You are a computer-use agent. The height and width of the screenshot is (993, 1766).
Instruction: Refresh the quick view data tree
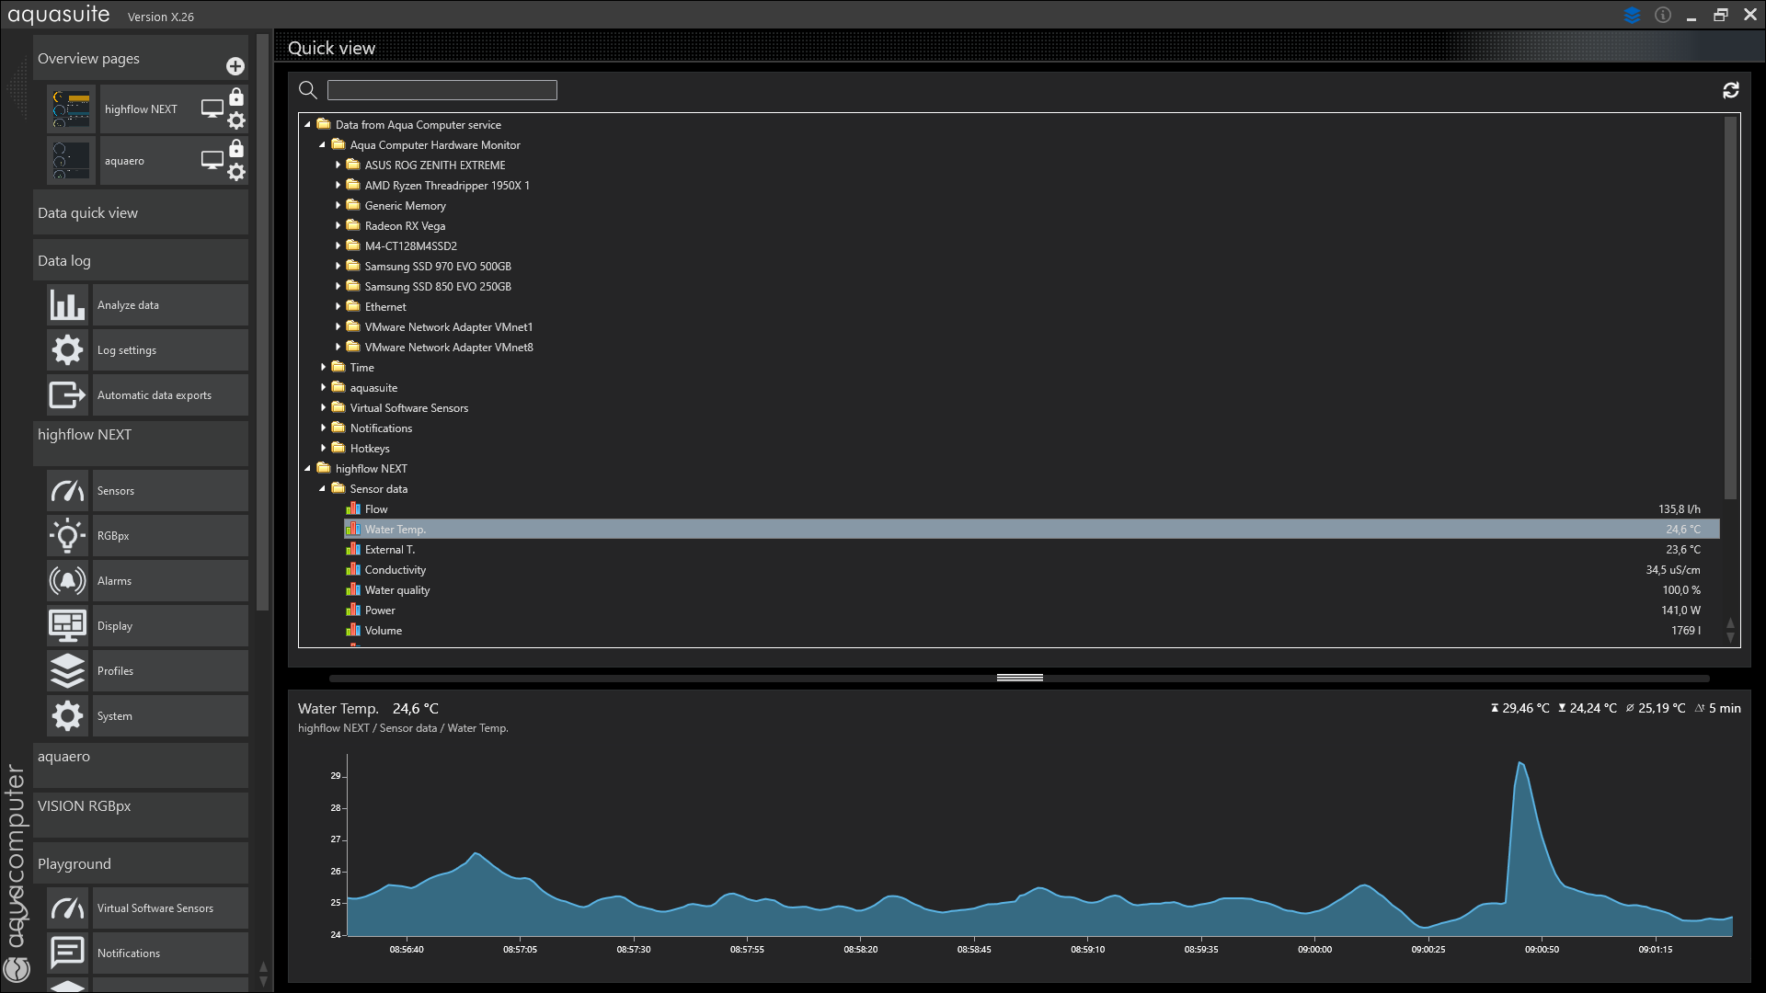coord(1731,89)
